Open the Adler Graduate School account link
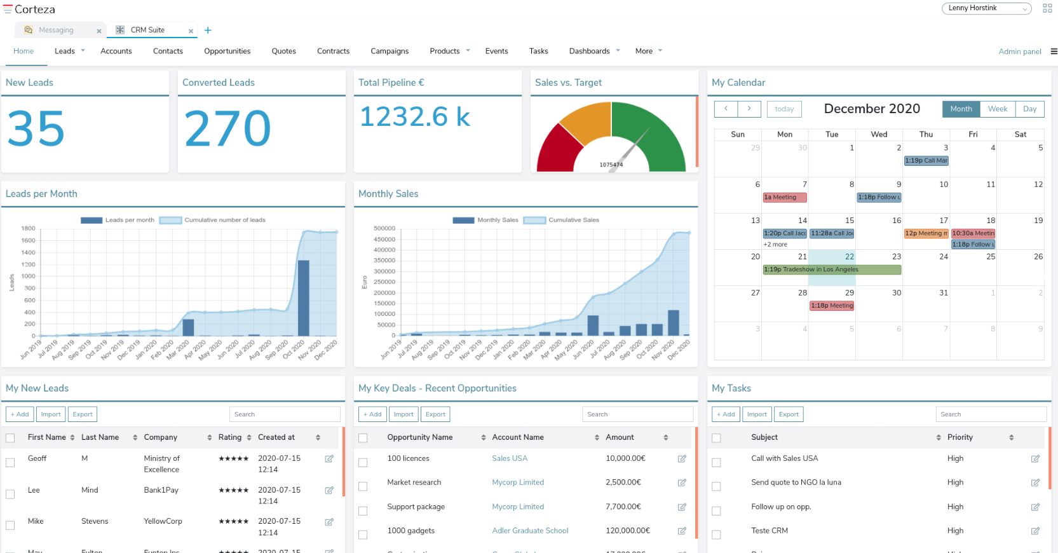Screen dimensions: 1058x553 pos(530,531)
